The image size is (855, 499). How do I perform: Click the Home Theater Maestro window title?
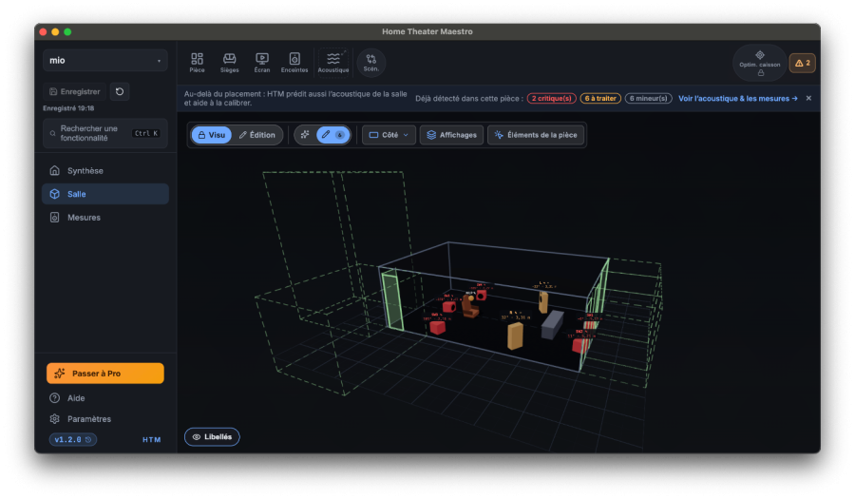tap(427, 31)
